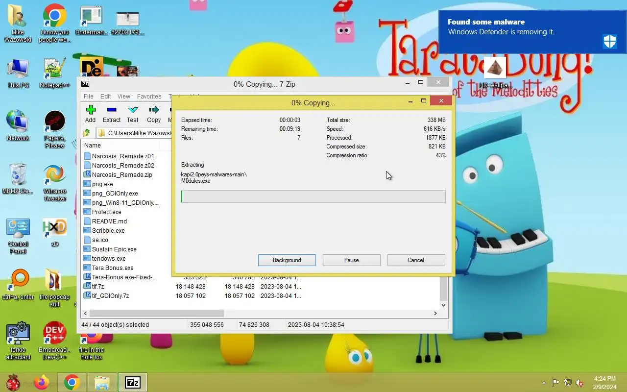Click the 7-Zip taskbar button
The height and width of the screenshot is (392, 627).
coord(132,382)
